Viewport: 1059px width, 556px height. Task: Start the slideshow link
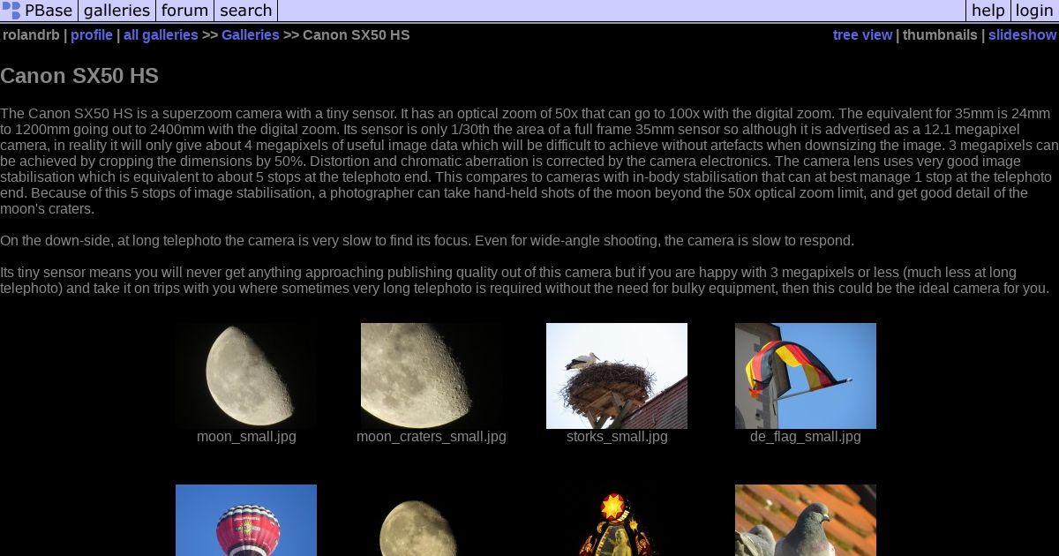tap(1022, 35)
